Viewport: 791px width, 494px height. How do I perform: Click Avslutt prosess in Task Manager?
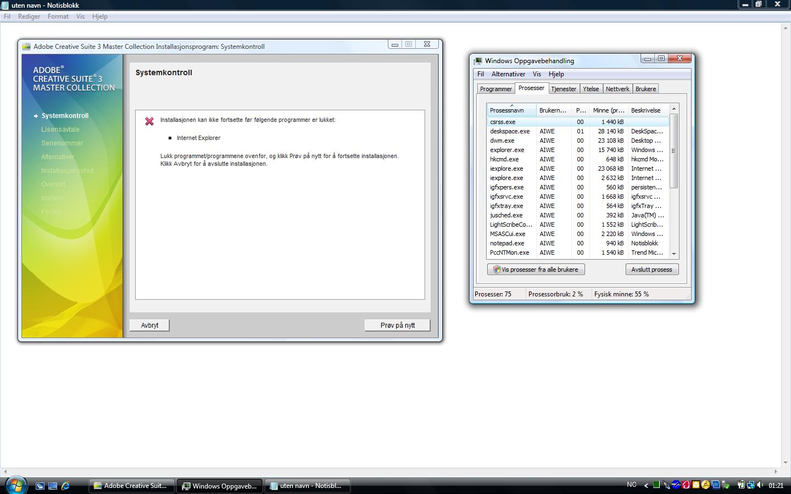652,270
